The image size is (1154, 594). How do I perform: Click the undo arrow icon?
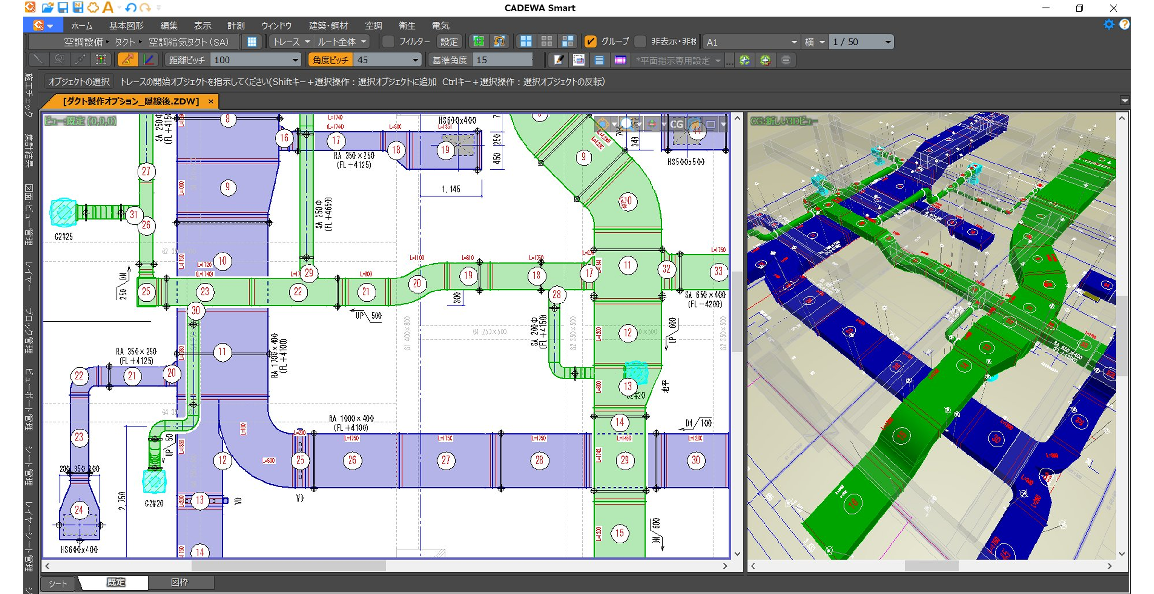pos(130,7)
